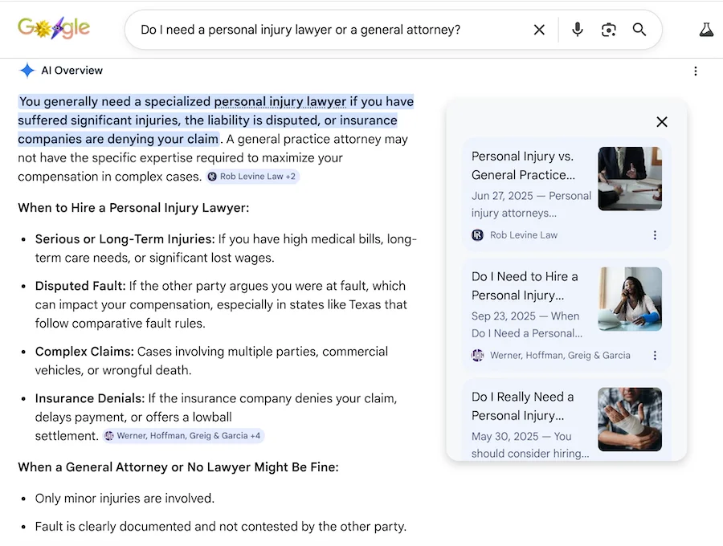
Task: Click the X to clear the search query
Action: pos(539,29)
